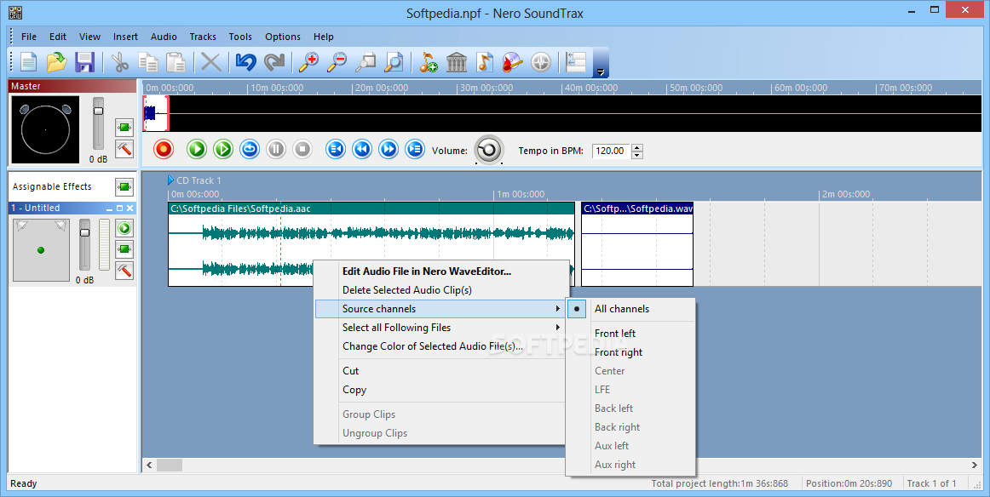Open the Tracks menu
Viewport: 990px width, 497px height.
coord(203,37)
